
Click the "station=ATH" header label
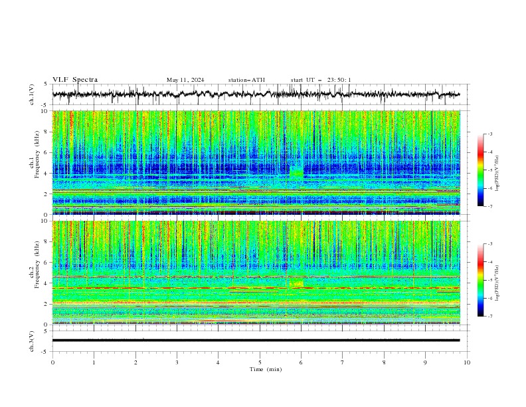tap(246, 80)
